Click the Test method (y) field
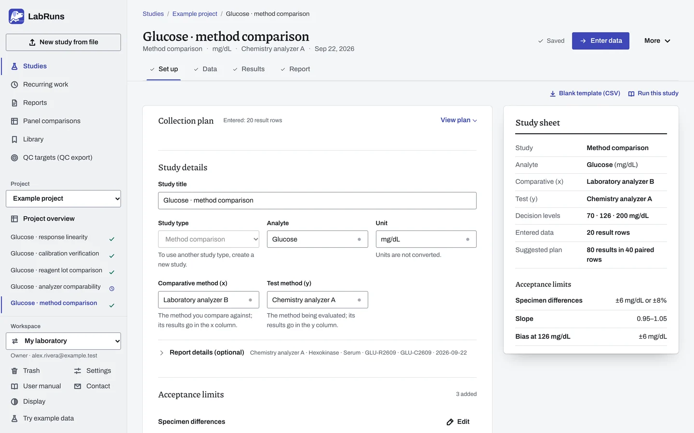This screenshot has height=433, width=694. [317, 300]
